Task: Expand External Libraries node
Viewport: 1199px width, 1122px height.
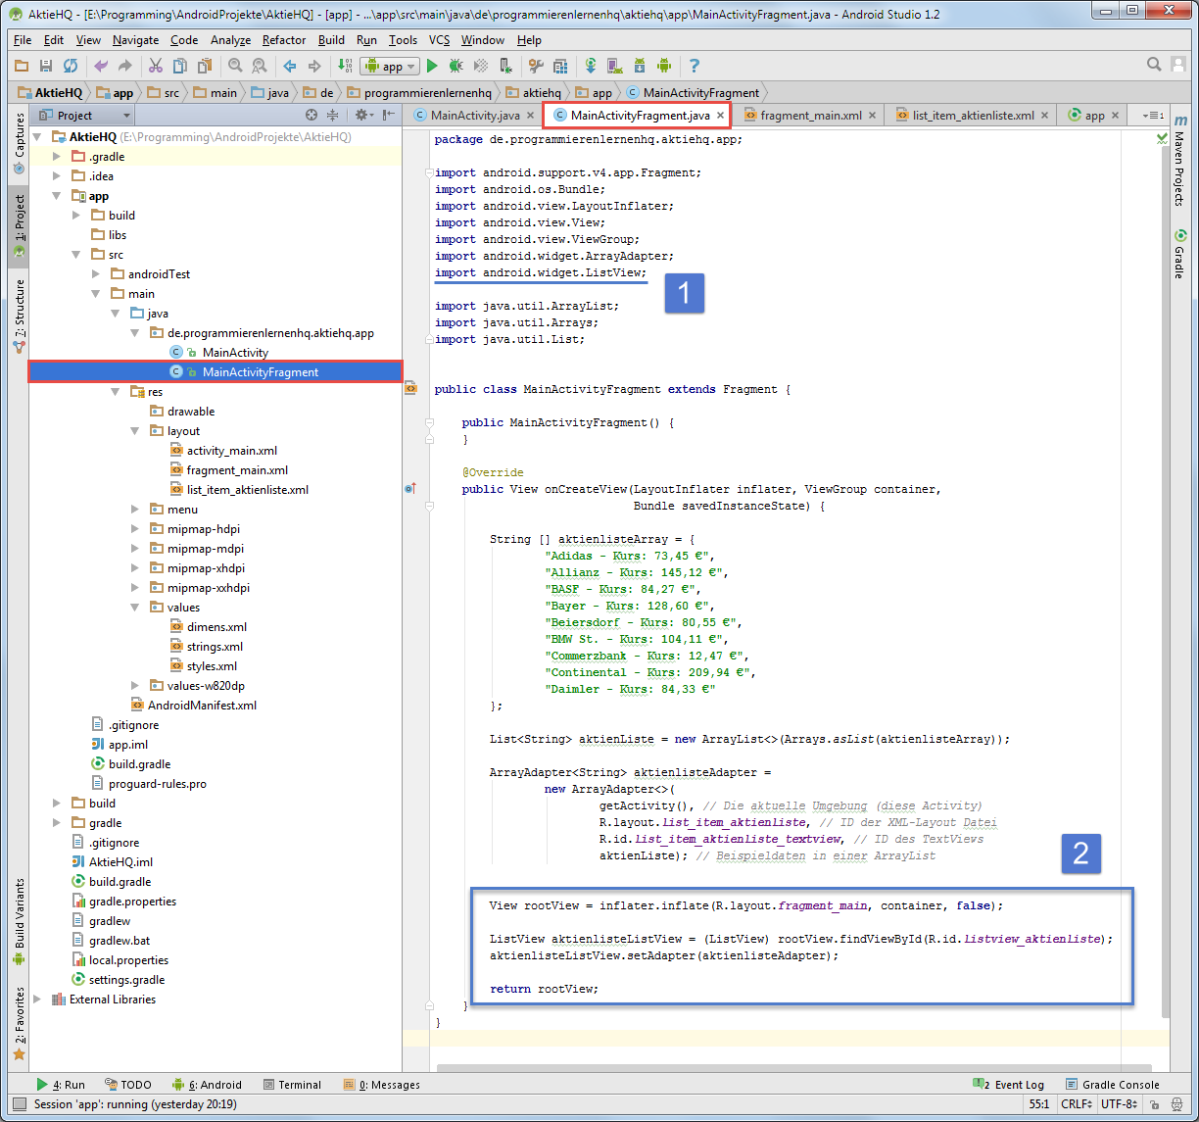Action: [37, 1000]
